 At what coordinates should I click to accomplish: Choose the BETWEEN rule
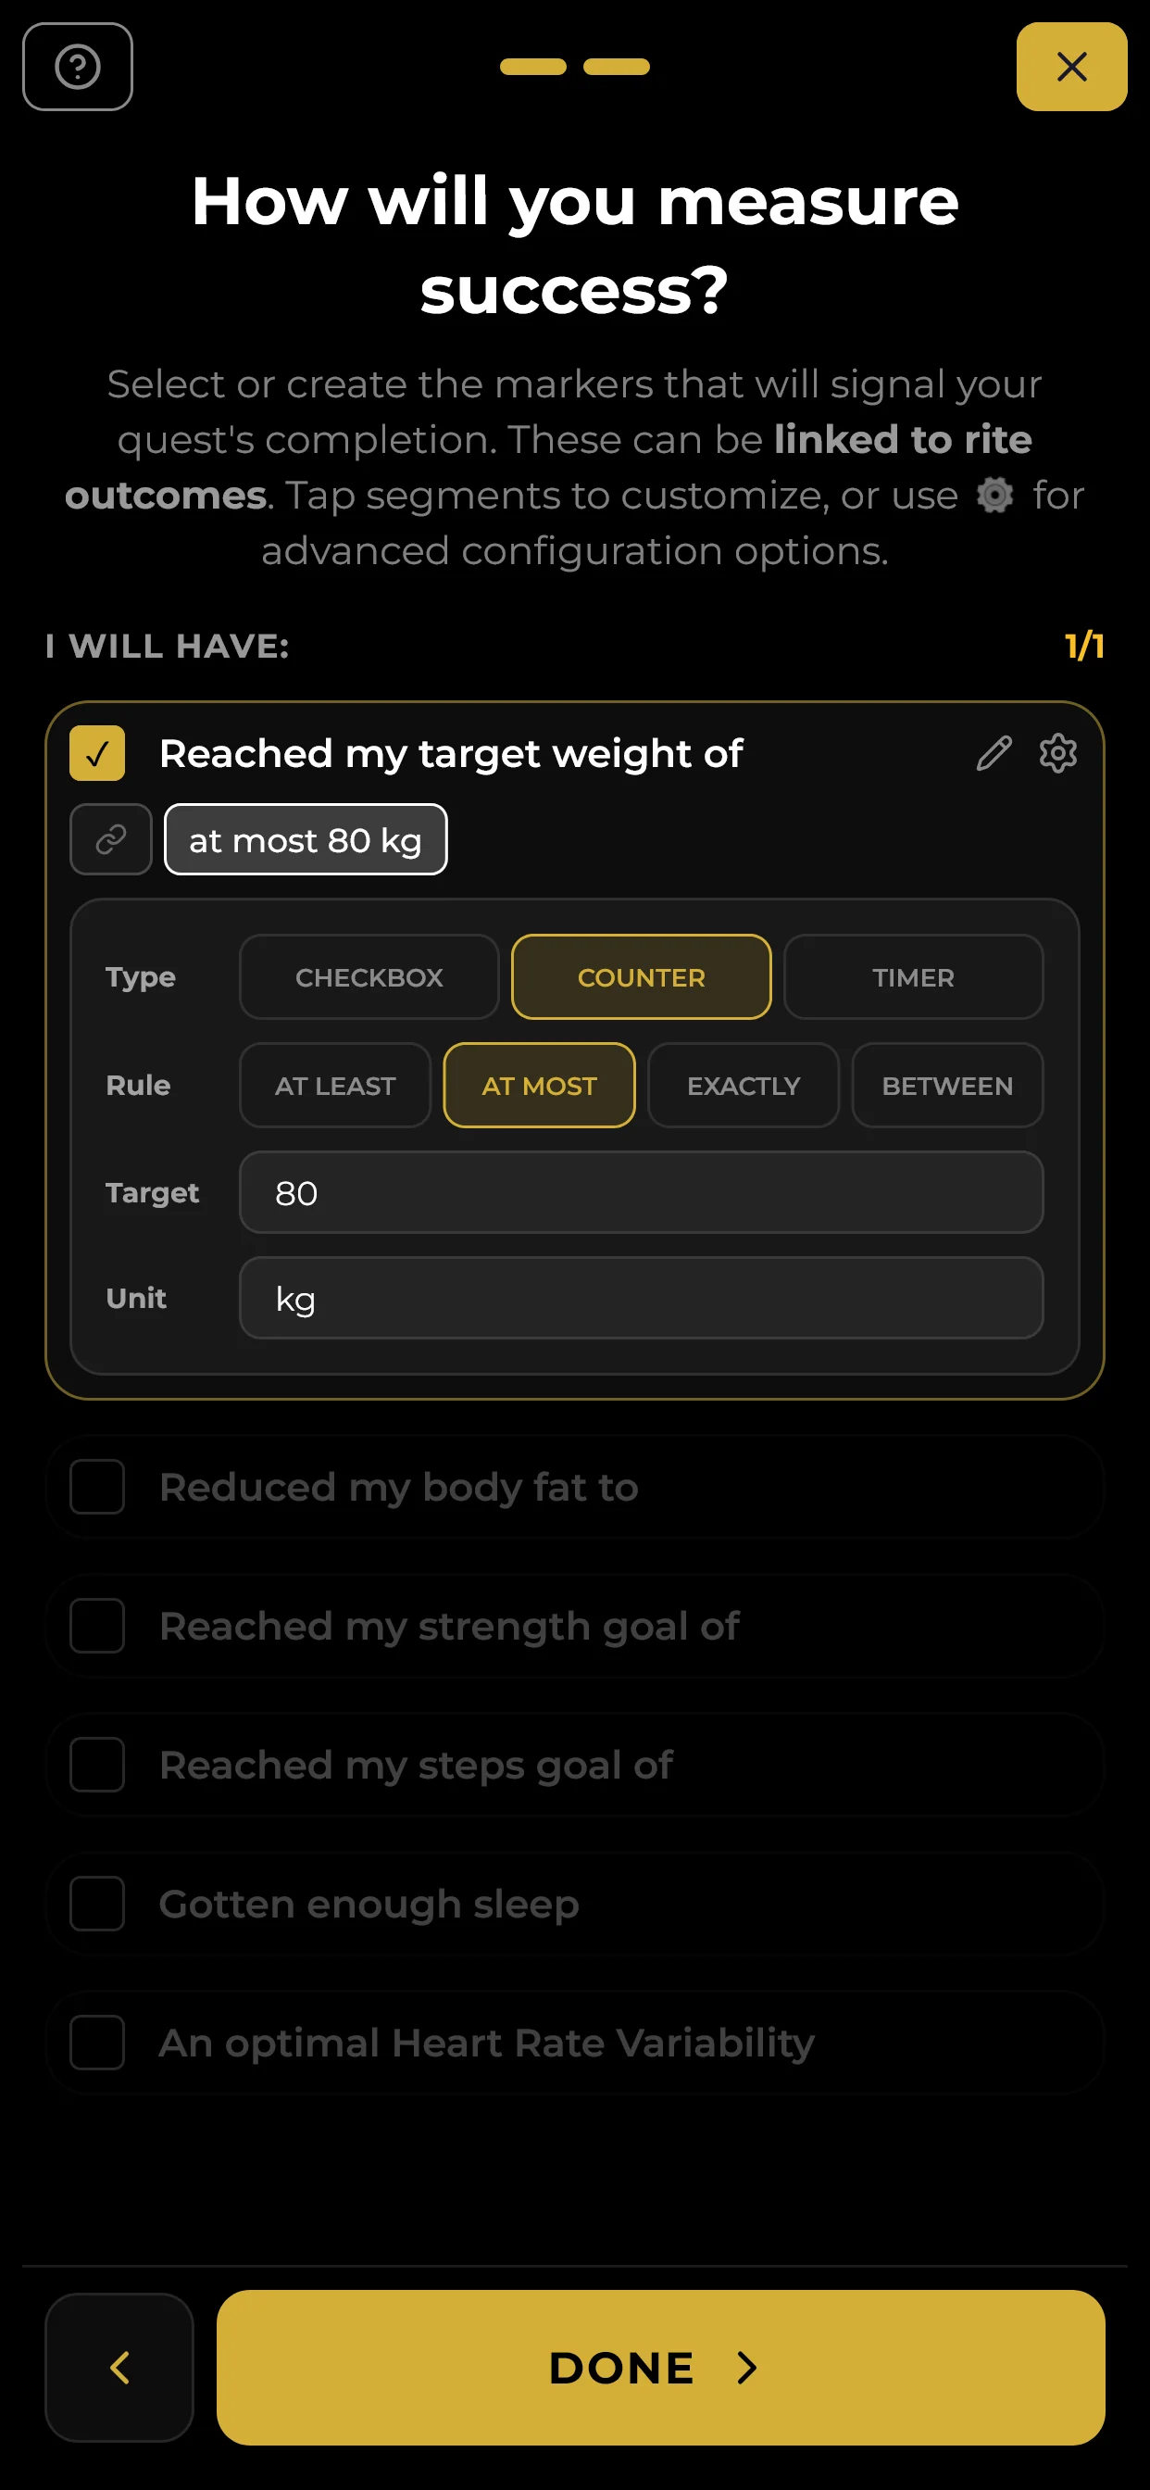pos(947,1086)
